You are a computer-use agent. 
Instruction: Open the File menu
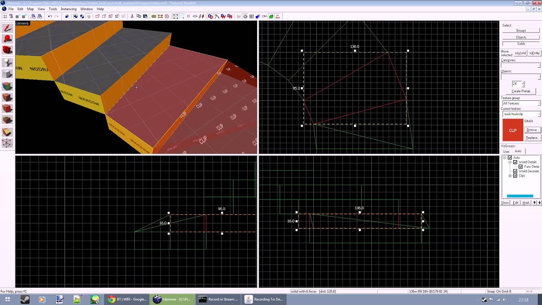click(x=11, y=9)
